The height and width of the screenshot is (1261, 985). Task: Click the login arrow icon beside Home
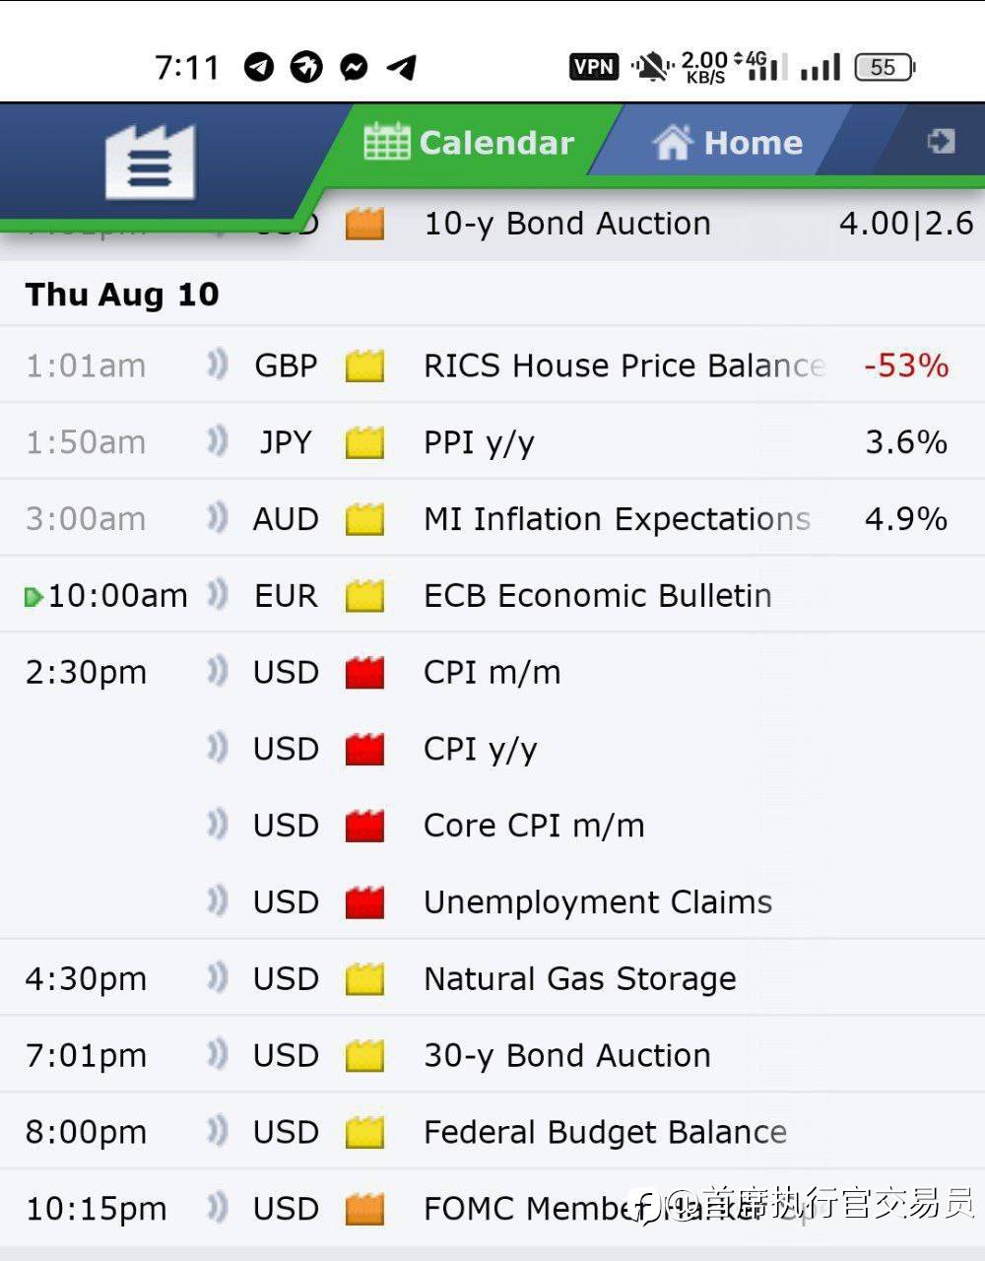click(941, 141)
